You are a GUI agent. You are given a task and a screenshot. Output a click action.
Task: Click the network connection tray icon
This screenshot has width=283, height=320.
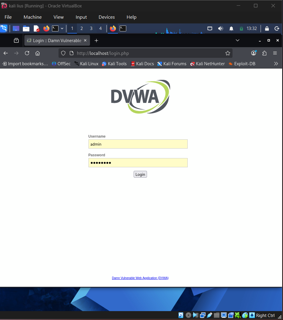(x=210, y=28)
